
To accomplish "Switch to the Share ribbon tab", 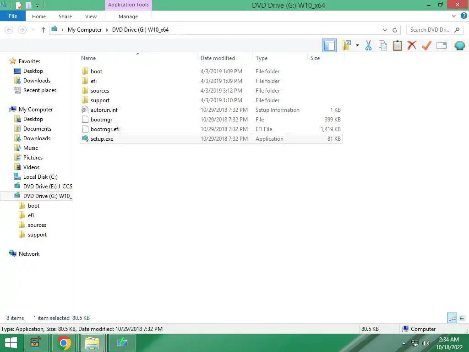I will click(65, 16).
